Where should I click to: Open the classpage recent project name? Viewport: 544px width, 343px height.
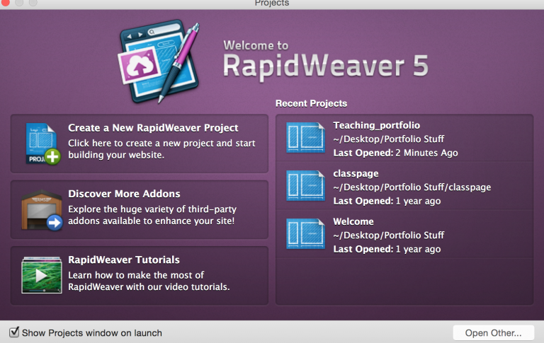pos(356,173)
